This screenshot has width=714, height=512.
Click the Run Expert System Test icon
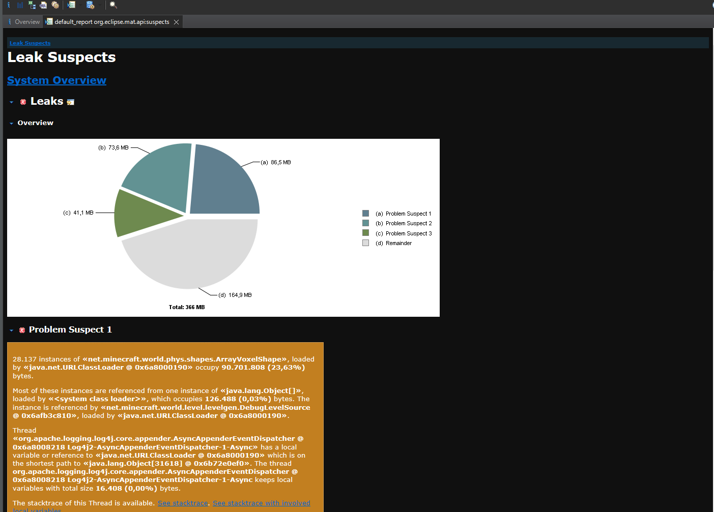(x=71, y=5)
